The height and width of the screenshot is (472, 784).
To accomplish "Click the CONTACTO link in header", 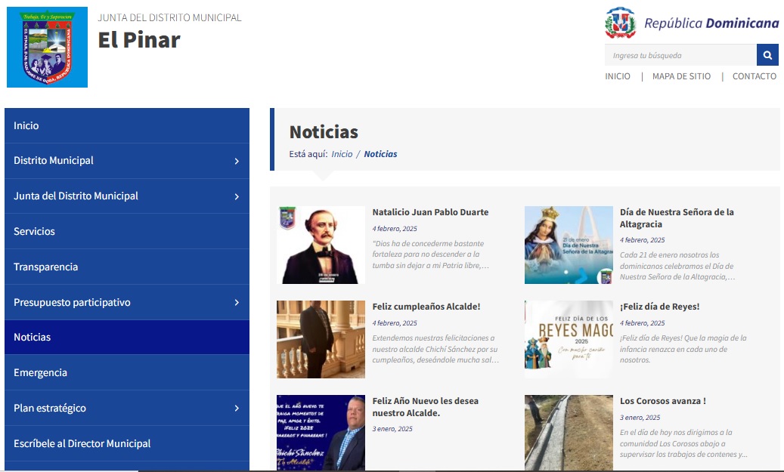I will pos(754,76).
